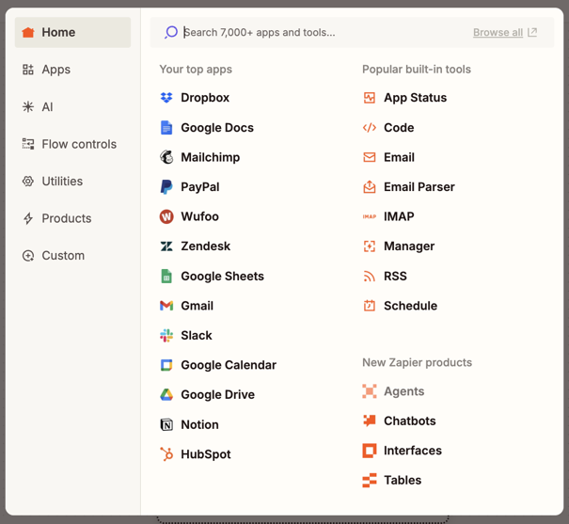This screenshot has height=524, width=569.
Task: Open the AI sidebar category
Action: (72, 106)
